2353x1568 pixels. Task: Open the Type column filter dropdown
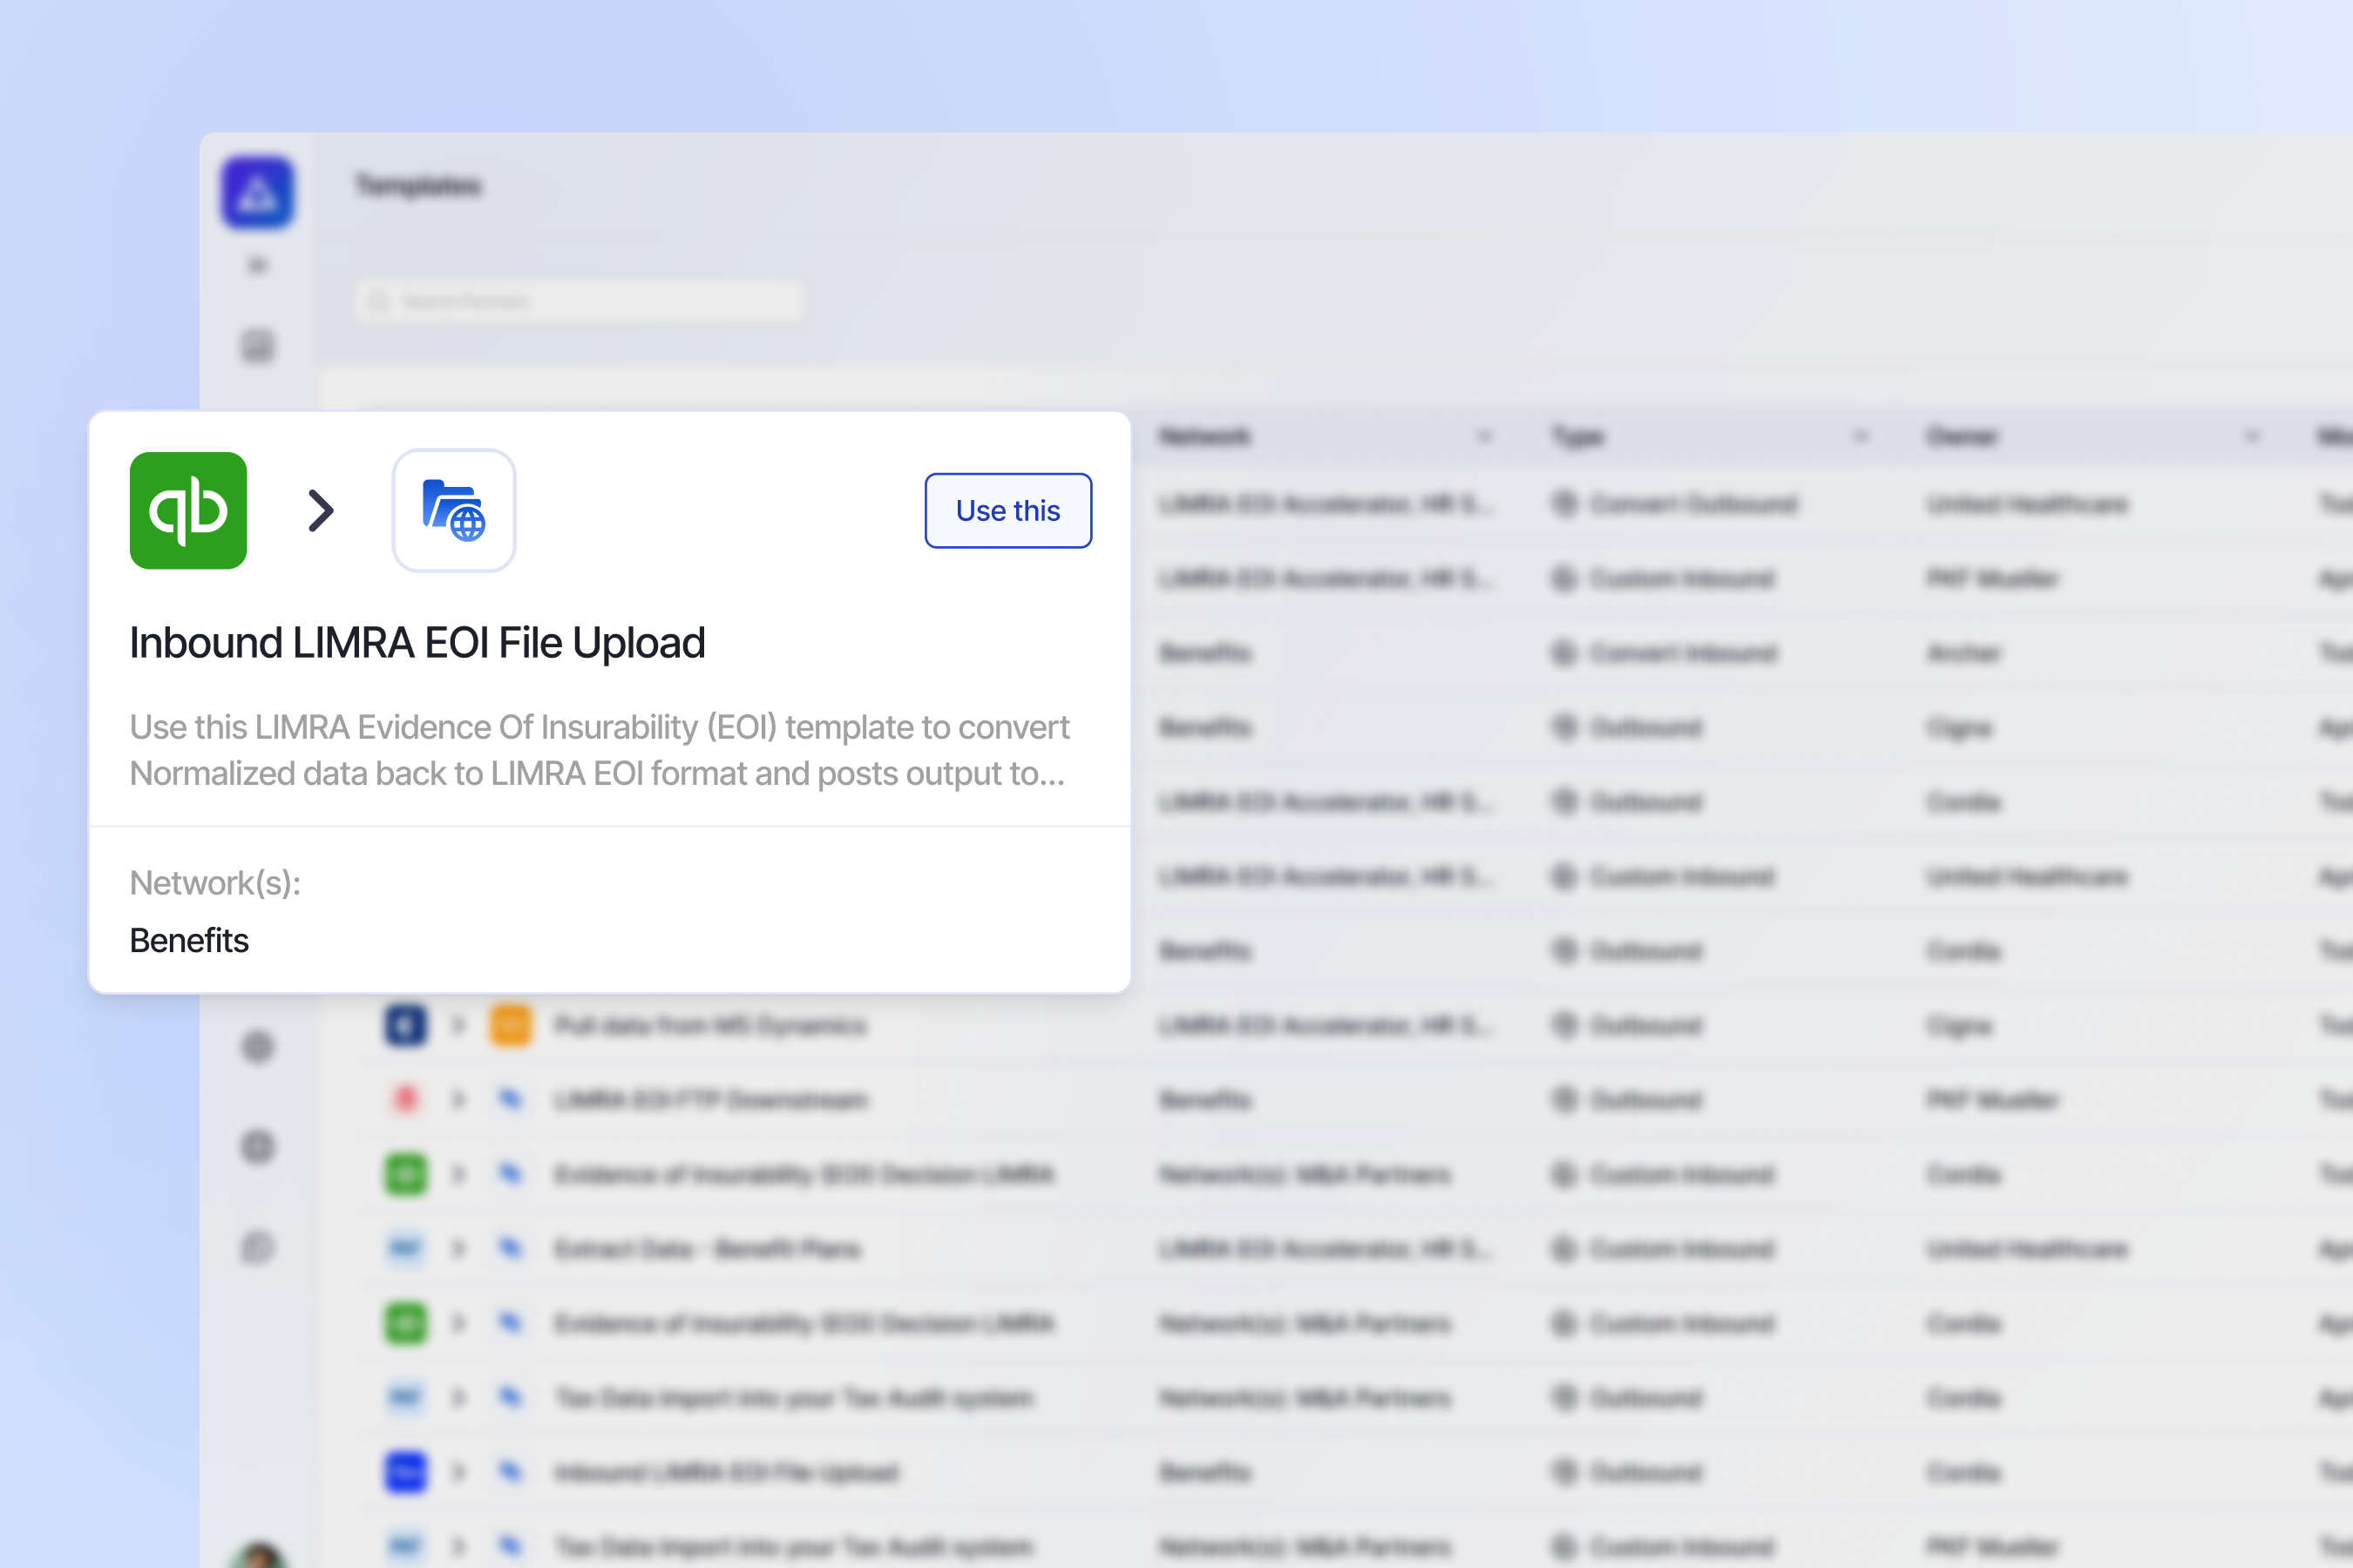click(x=1861, y=437)
